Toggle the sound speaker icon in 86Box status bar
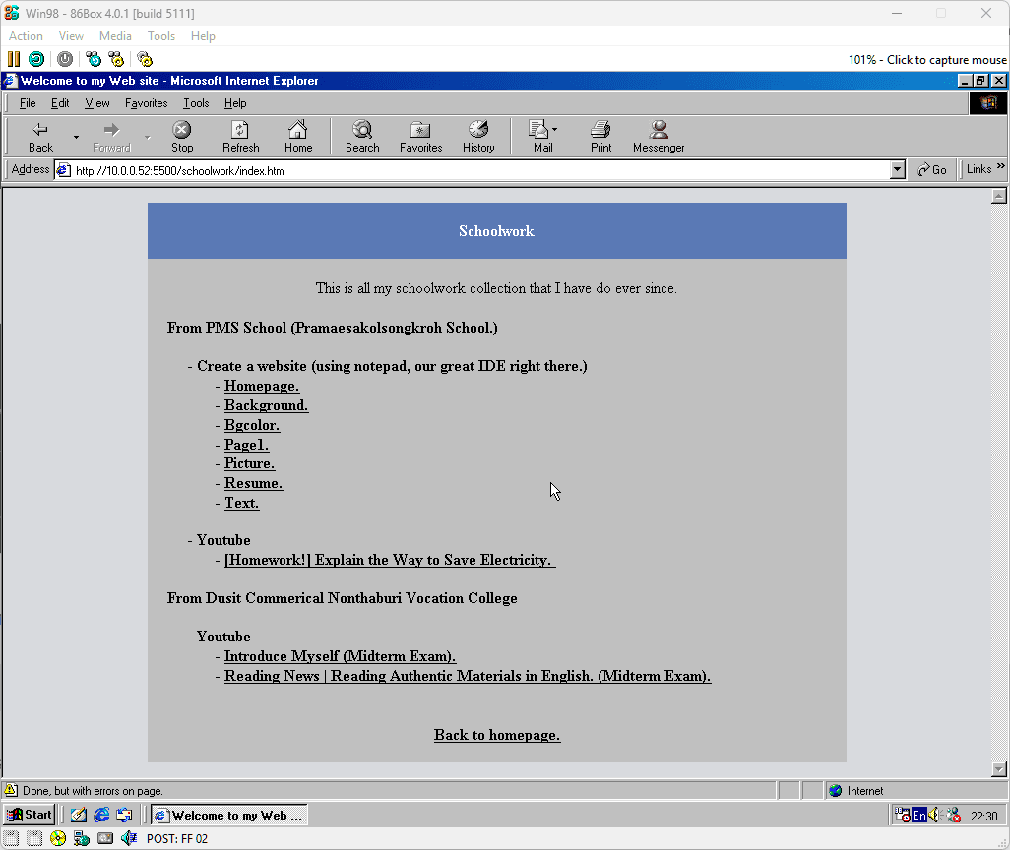Viewport: 1010px width, 850px height. (x=128, y=838)
